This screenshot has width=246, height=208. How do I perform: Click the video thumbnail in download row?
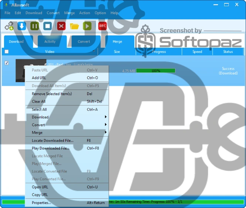point(31,71)
